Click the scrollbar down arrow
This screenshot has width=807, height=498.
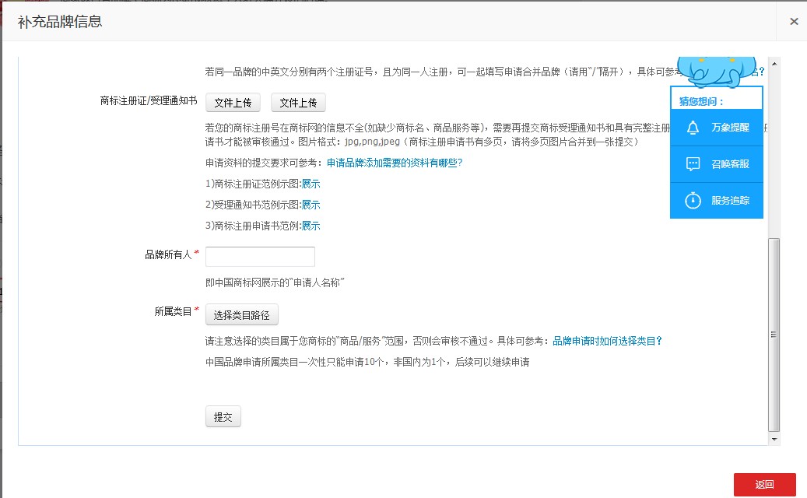774,440
